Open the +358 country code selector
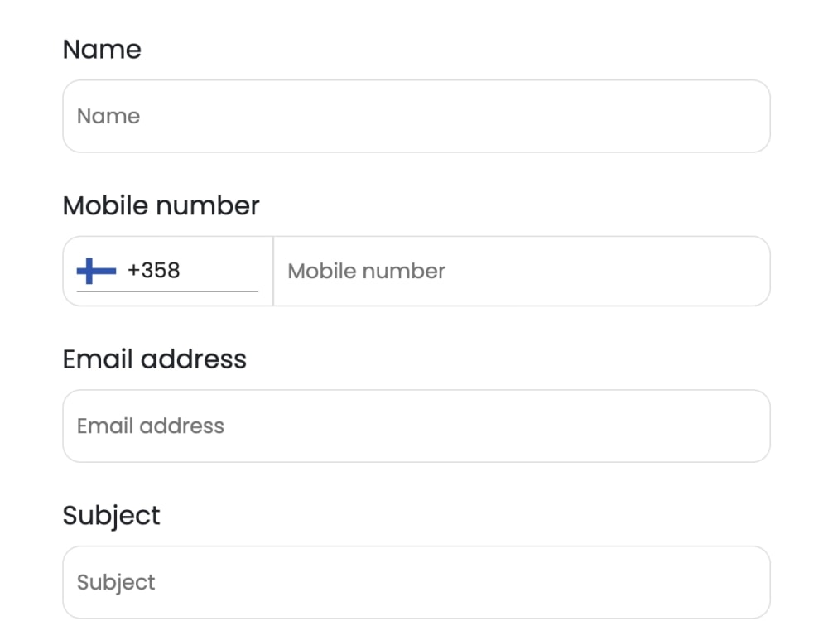Screen dimensions: 828x621 point(167,271)
